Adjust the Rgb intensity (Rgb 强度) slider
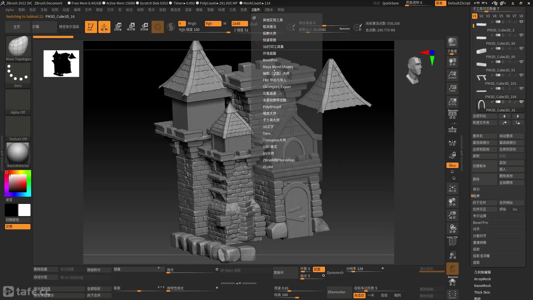533x300 pixels. pos(204,30)
